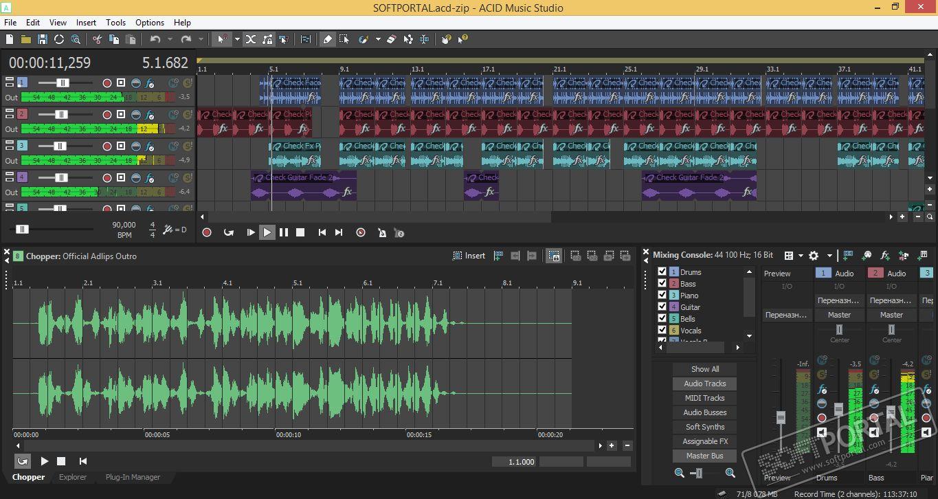Select the Draw (pencil) tool
938x499 pixels.
coord(328,39)
